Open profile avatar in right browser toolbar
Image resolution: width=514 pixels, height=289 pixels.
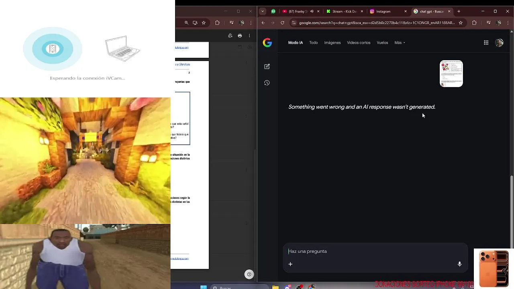coord(499,23)
